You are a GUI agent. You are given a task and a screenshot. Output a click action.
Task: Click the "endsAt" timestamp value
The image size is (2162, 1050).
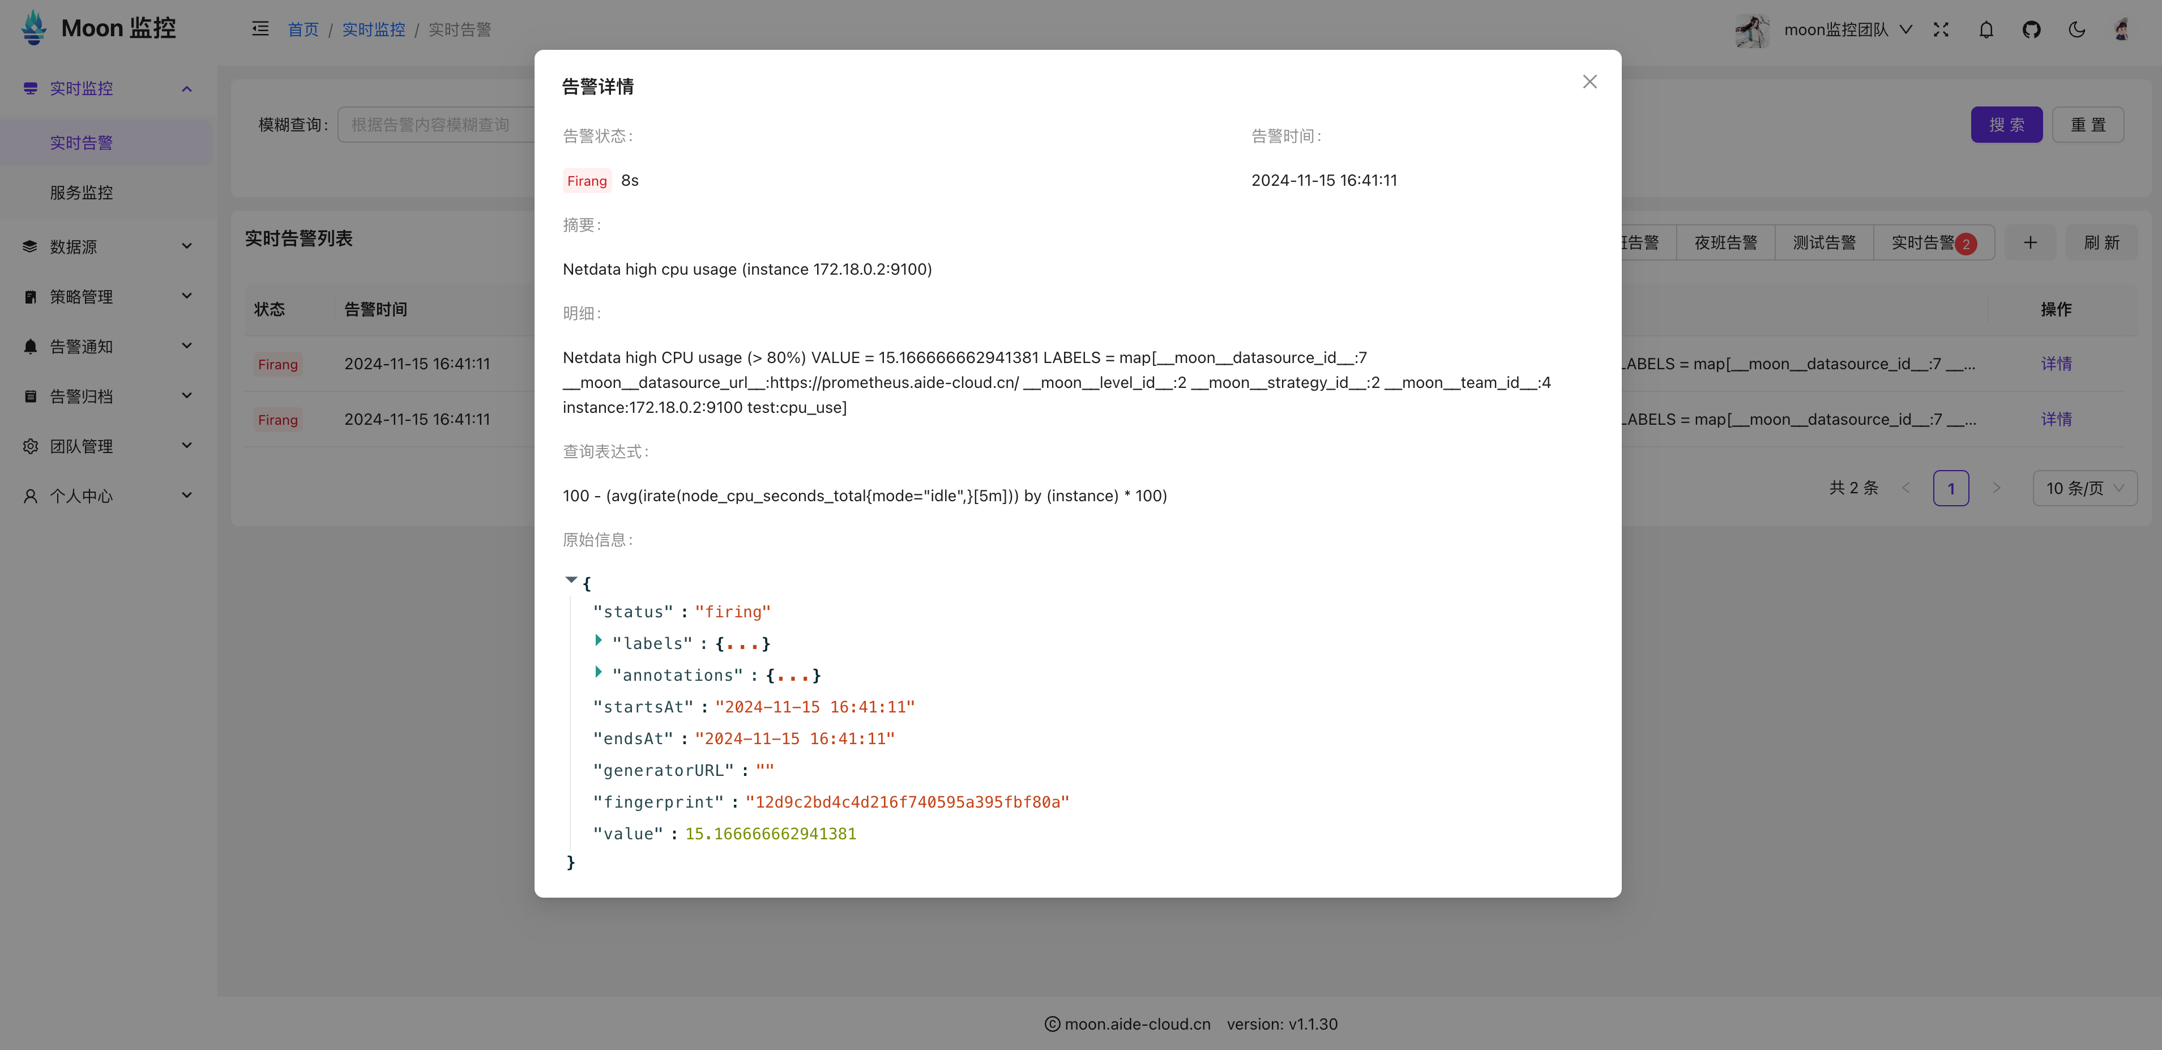tap(794, 740)
